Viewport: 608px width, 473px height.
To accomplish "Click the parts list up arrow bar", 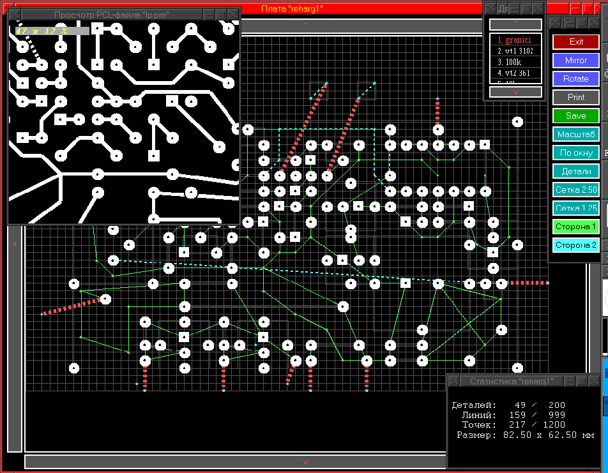I will (515, 24).
